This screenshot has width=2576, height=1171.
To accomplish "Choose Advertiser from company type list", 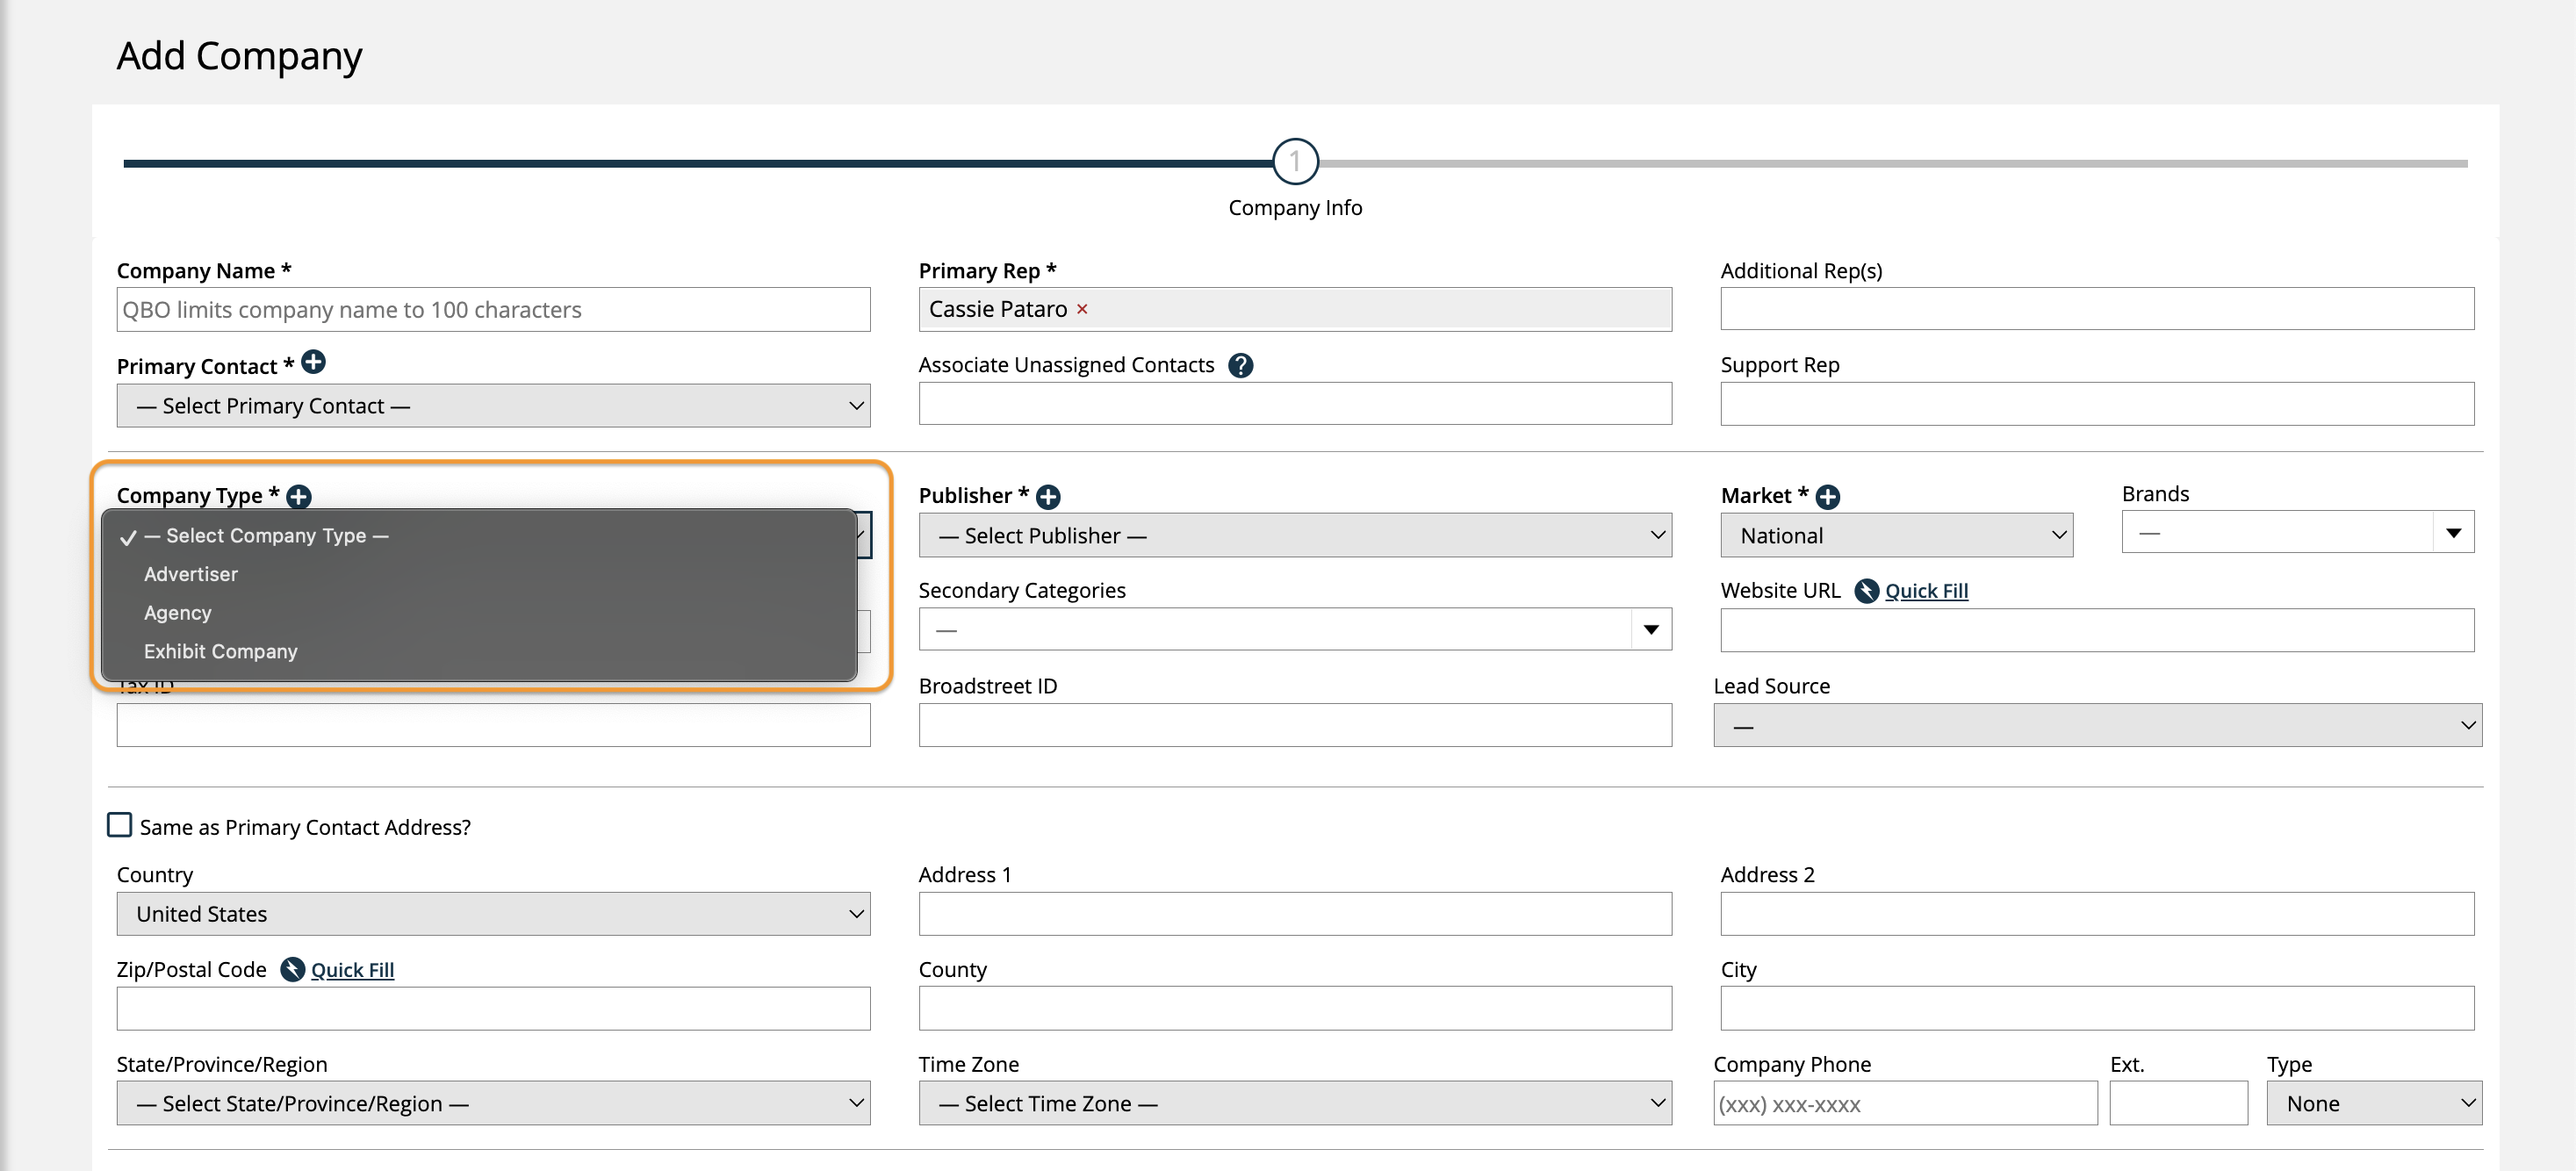I will click(191, 574).
